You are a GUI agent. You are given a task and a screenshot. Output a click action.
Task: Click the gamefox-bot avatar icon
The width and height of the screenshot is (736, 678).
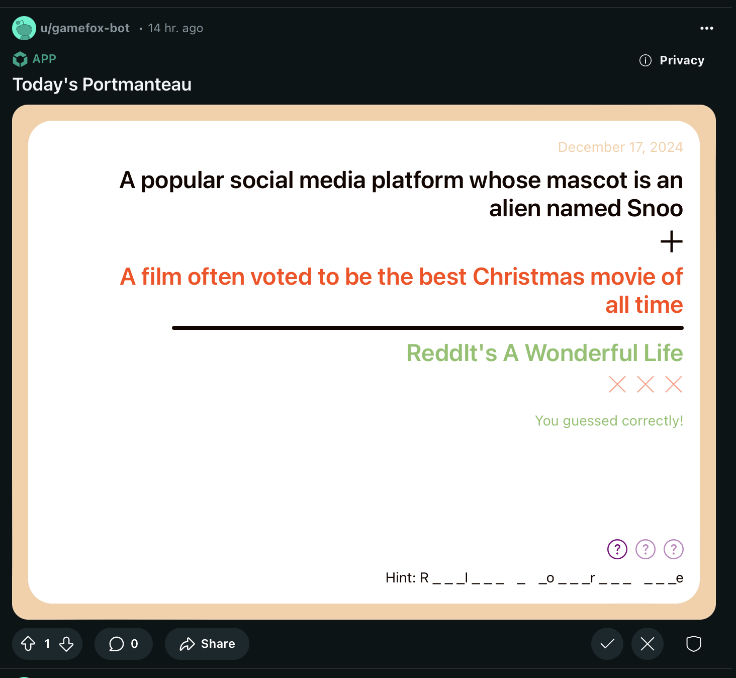(x=24, y=28)
